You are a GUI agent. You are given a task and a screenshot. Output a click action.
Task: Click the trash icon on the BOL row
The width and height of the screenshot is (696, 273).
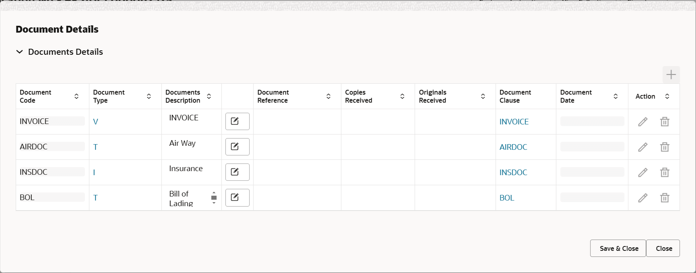point(665,198)
